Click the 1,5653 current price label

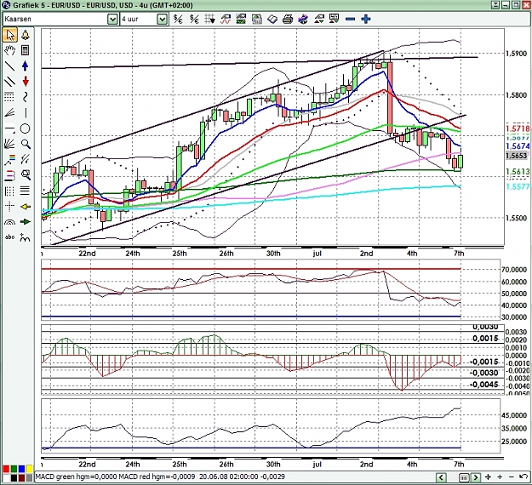(517, 156)
